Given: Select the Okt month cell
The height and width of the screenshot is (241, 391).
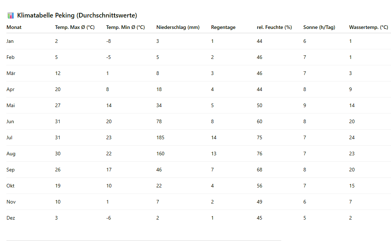Looking at the screenshot, I should click(x=10, y=186).
